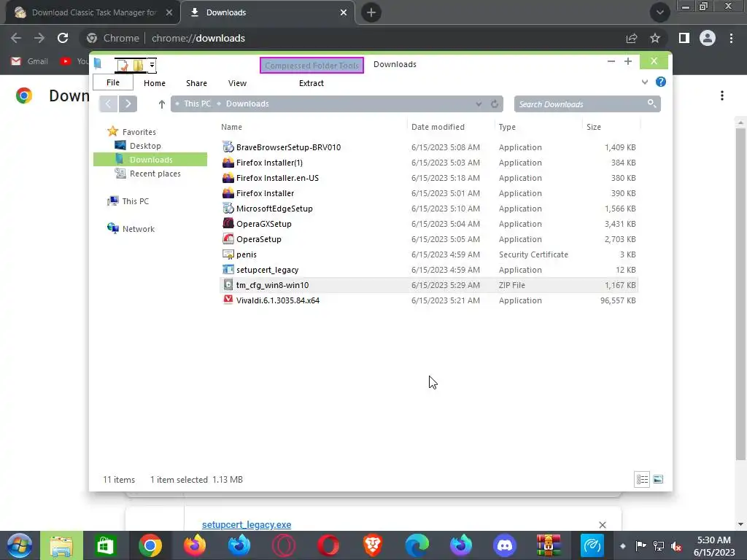Screen dimensions: 747x560
Task: Refresh the Downloads folder view
Action: click(495, 104)
